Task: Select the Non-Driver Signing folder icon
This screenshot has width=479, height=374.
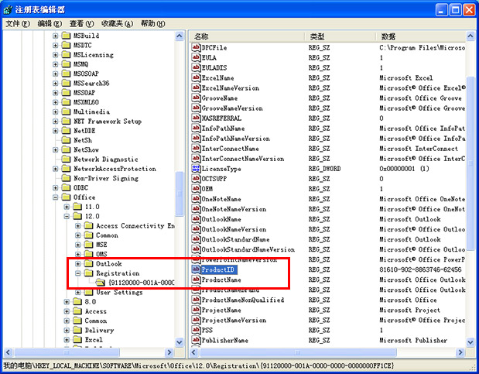Action: (x=66, y=178)
